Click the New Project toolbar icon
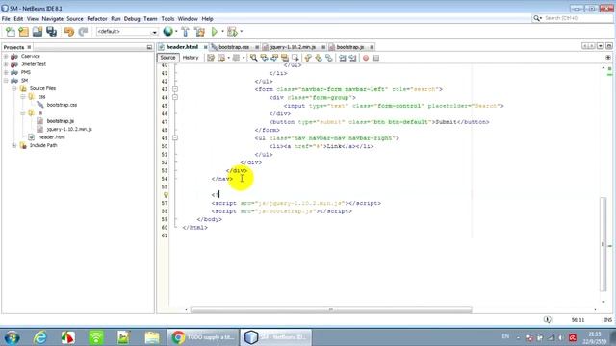Image resolution: width=616 pixels, height=346 pixels. click(x=24, y=32)
